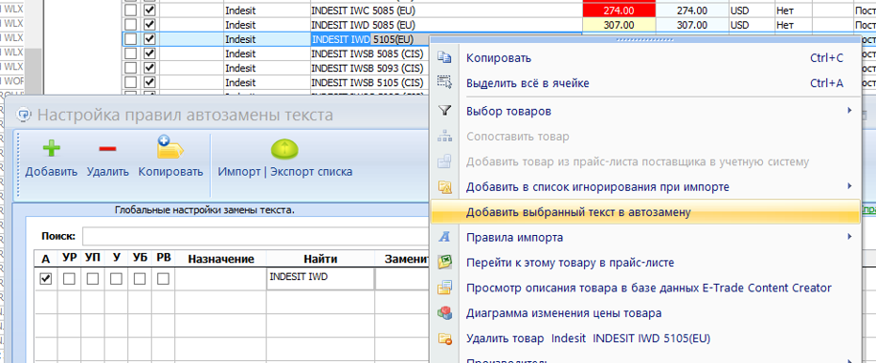
Task: Select Добавить выбранный текст в автозамену
Action: tap(645, 212)
